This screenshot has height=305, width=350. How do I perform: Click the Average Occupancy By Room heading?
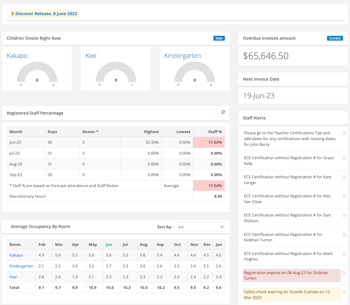pyautogui.click(x=40, y=226)
